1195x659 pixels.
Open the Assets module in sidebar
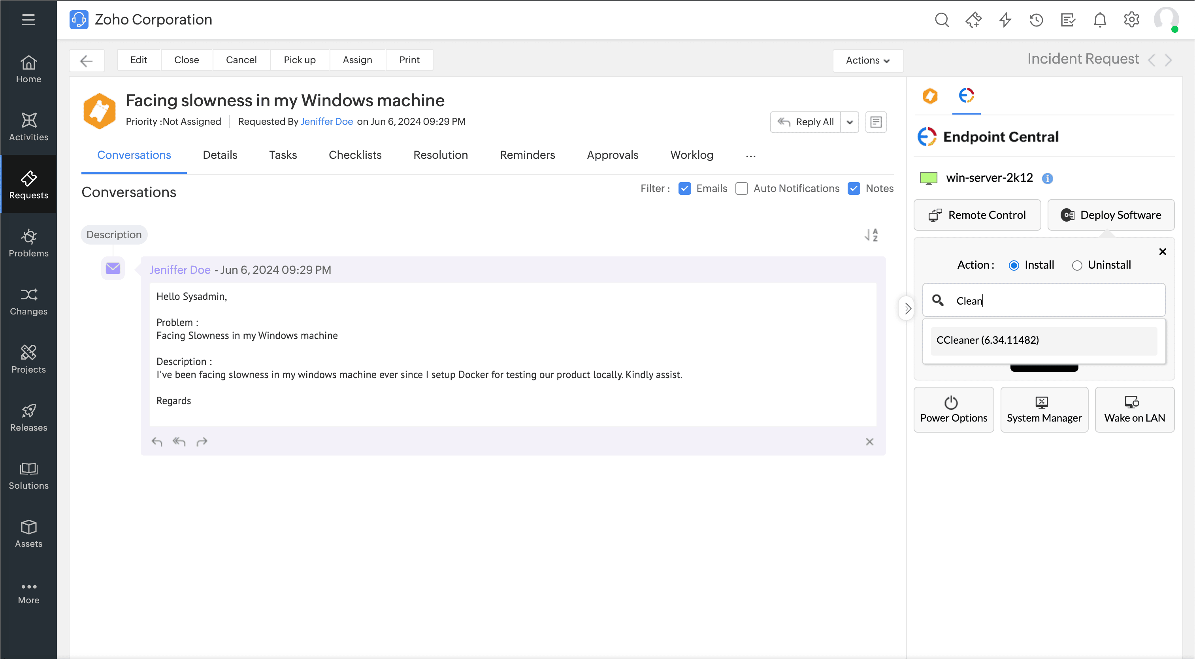[28, 533]
